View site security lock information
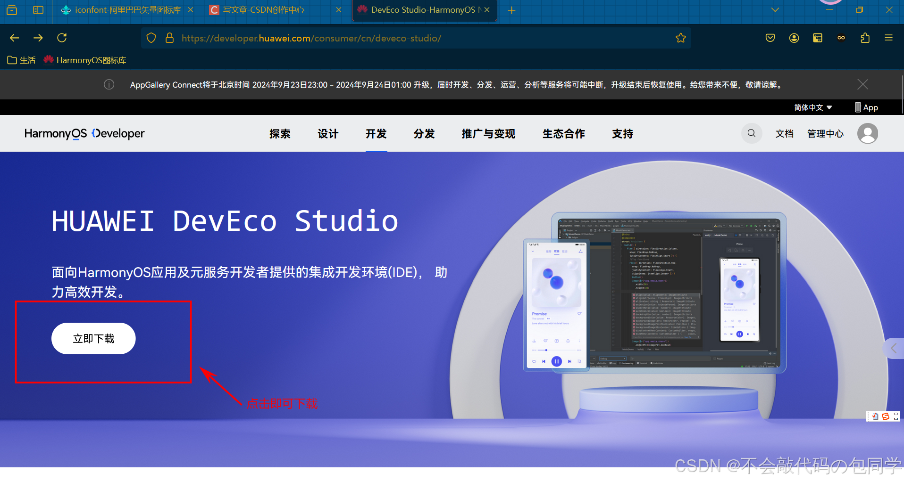904x481 pixels. point(170,38)
